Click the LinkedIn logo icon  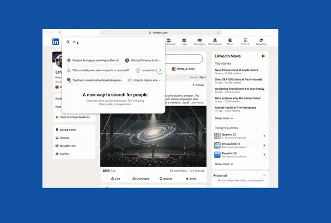(55, 42)
